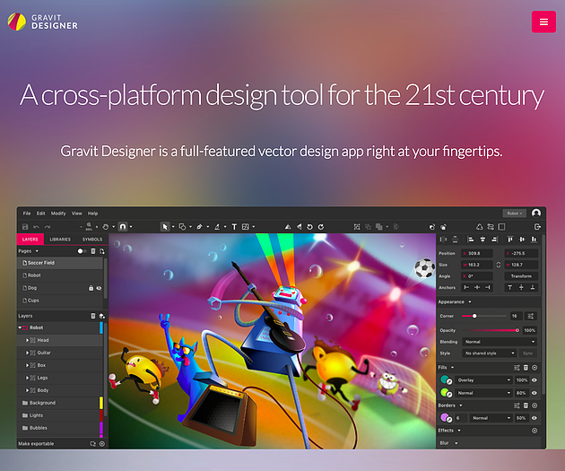Rotate the selection clockwise
This screenshot has width=565, height=471.
tap(321, 227)
